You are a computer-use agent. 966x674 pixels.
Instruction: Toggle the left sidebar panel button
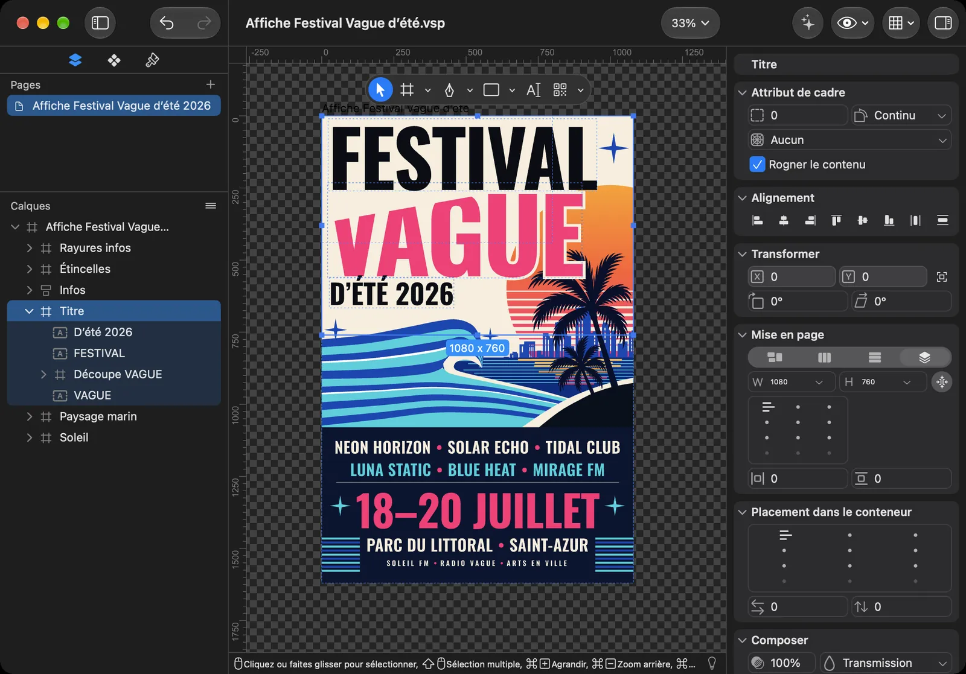[100, 23]
